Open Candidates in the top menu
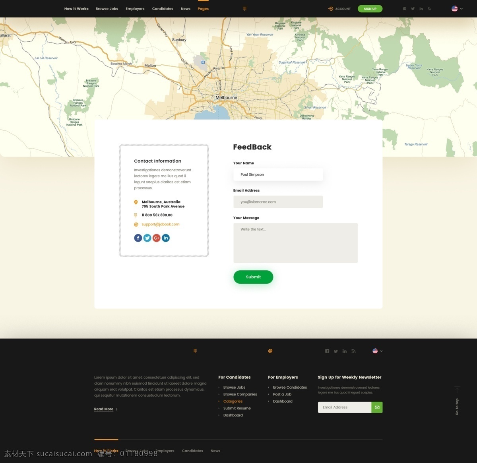 163,9
